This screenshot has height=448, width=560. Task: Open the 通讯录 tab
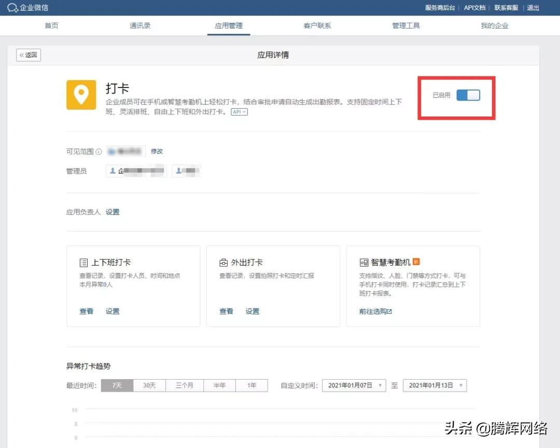point(140,26)
